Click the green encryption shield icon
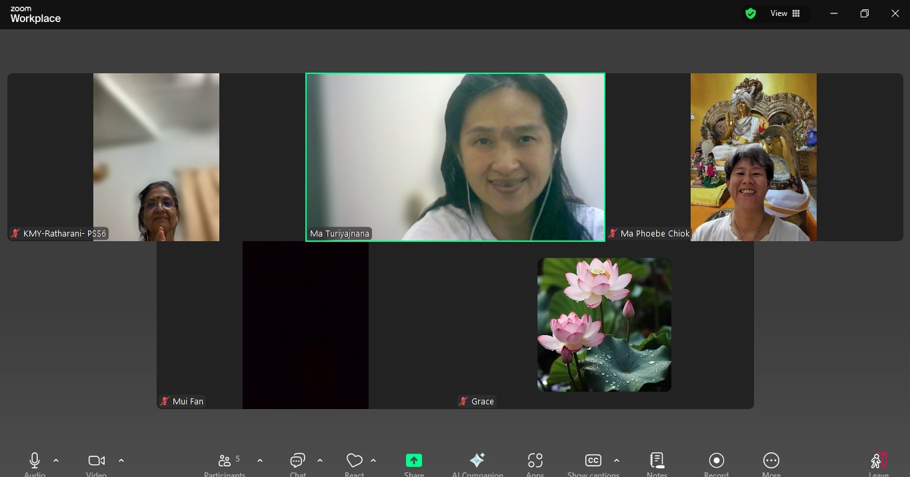Screen dimensions: 910x477 [x=751, y=13]
